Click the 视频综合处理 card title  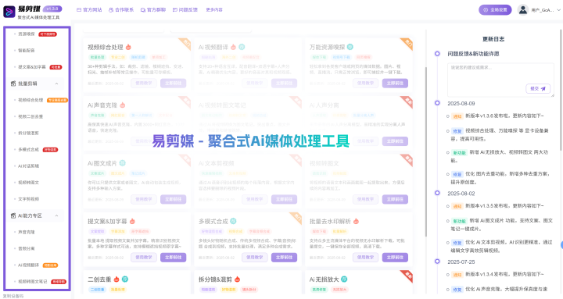[106, 47]
